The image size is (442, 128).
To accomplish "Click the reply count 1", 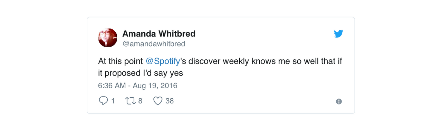I will (113, 101).
